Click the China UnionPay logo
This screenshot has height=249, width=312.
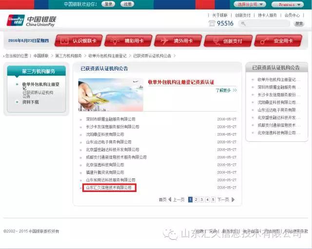31,20
